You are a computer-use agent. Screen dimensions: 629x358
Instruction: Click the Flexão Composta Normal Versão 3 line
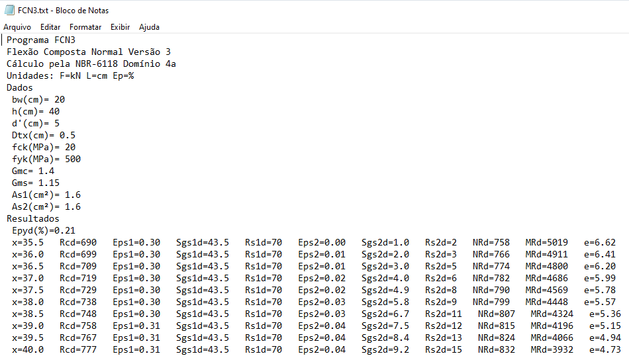tap(89, 52)
